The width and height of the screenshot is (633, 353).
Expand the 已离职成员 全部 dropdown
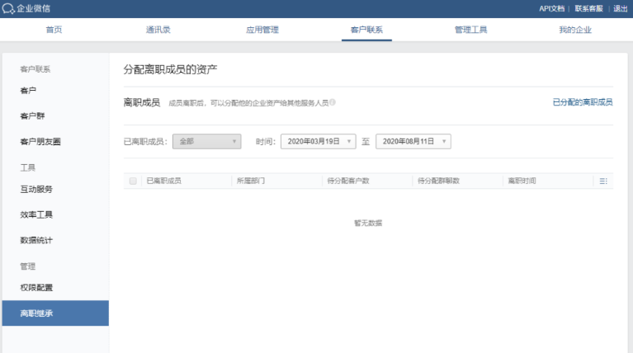click(x=206, y=142)
